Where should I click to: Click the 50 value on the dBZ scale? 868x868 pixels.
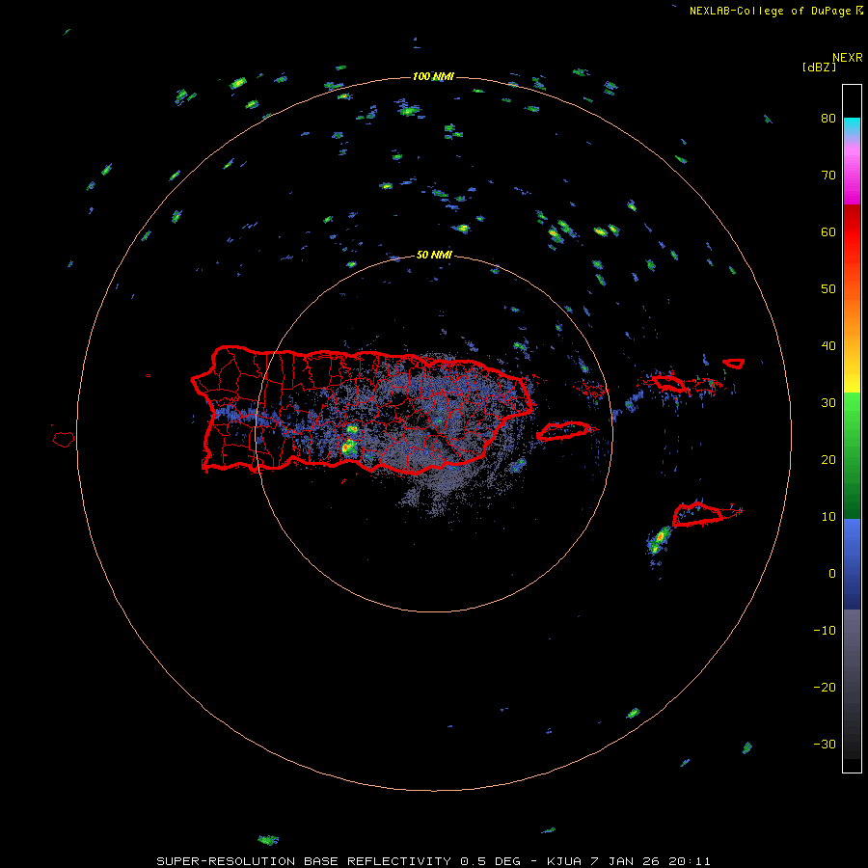pyautogui.click(x=828, y=289)
